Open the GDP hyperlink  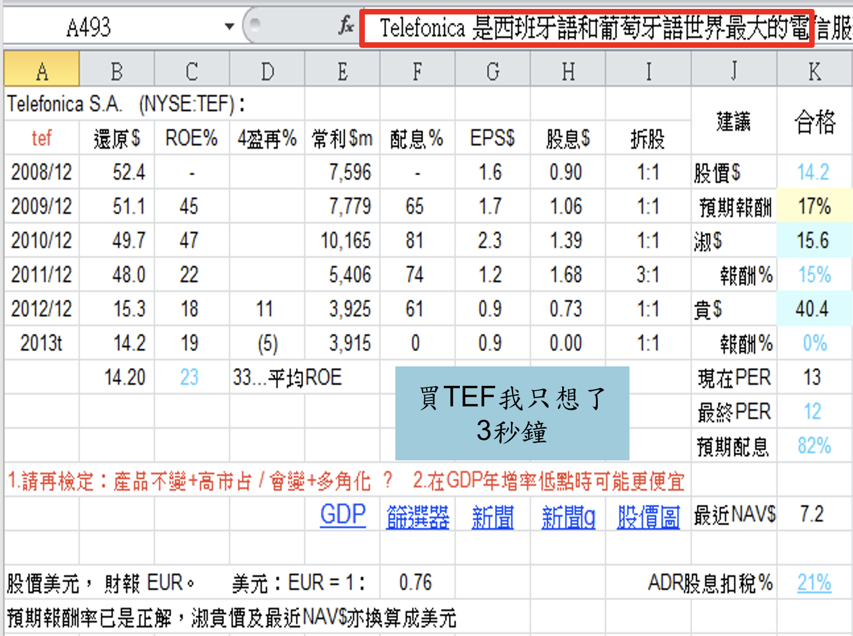(x=343, y=515)
